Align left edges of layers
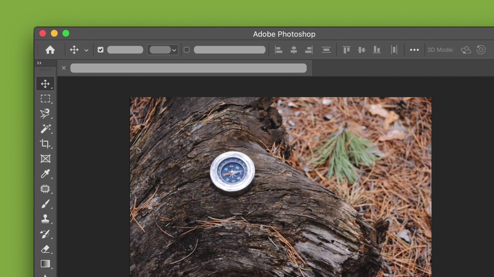Image resolution: width=494 pixels, height=277 pixels. [x=279, y=50]
